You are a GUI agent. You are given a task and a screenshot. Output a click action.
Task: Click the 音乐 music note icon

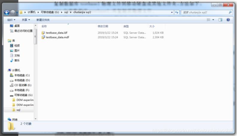pos(12,60)
